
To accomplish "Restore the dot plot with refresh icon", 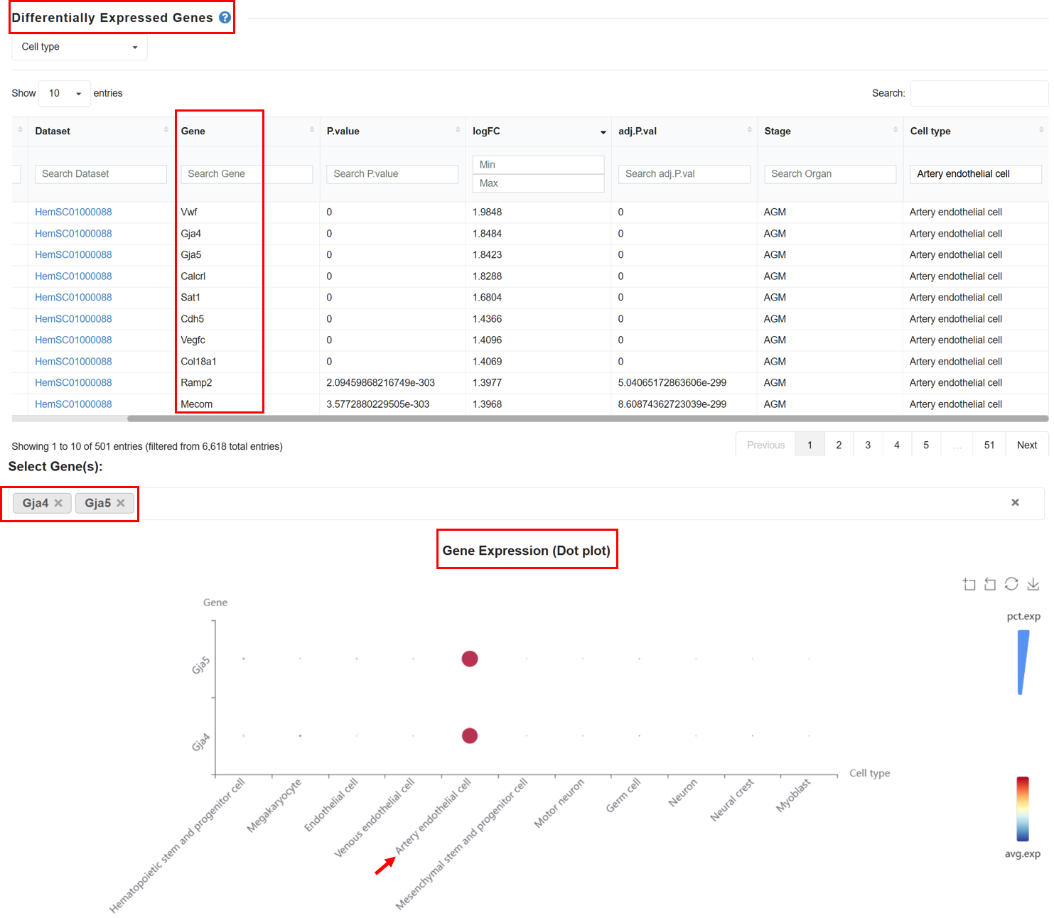I will pyautogui.click(x=1011, y=584).
